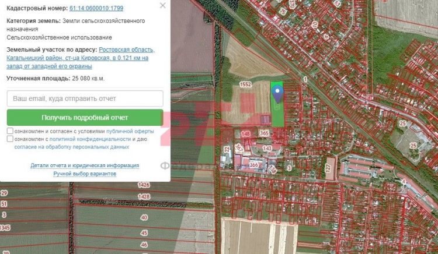Open согласие на обработку персональных данных link

[x=71, y=147]
